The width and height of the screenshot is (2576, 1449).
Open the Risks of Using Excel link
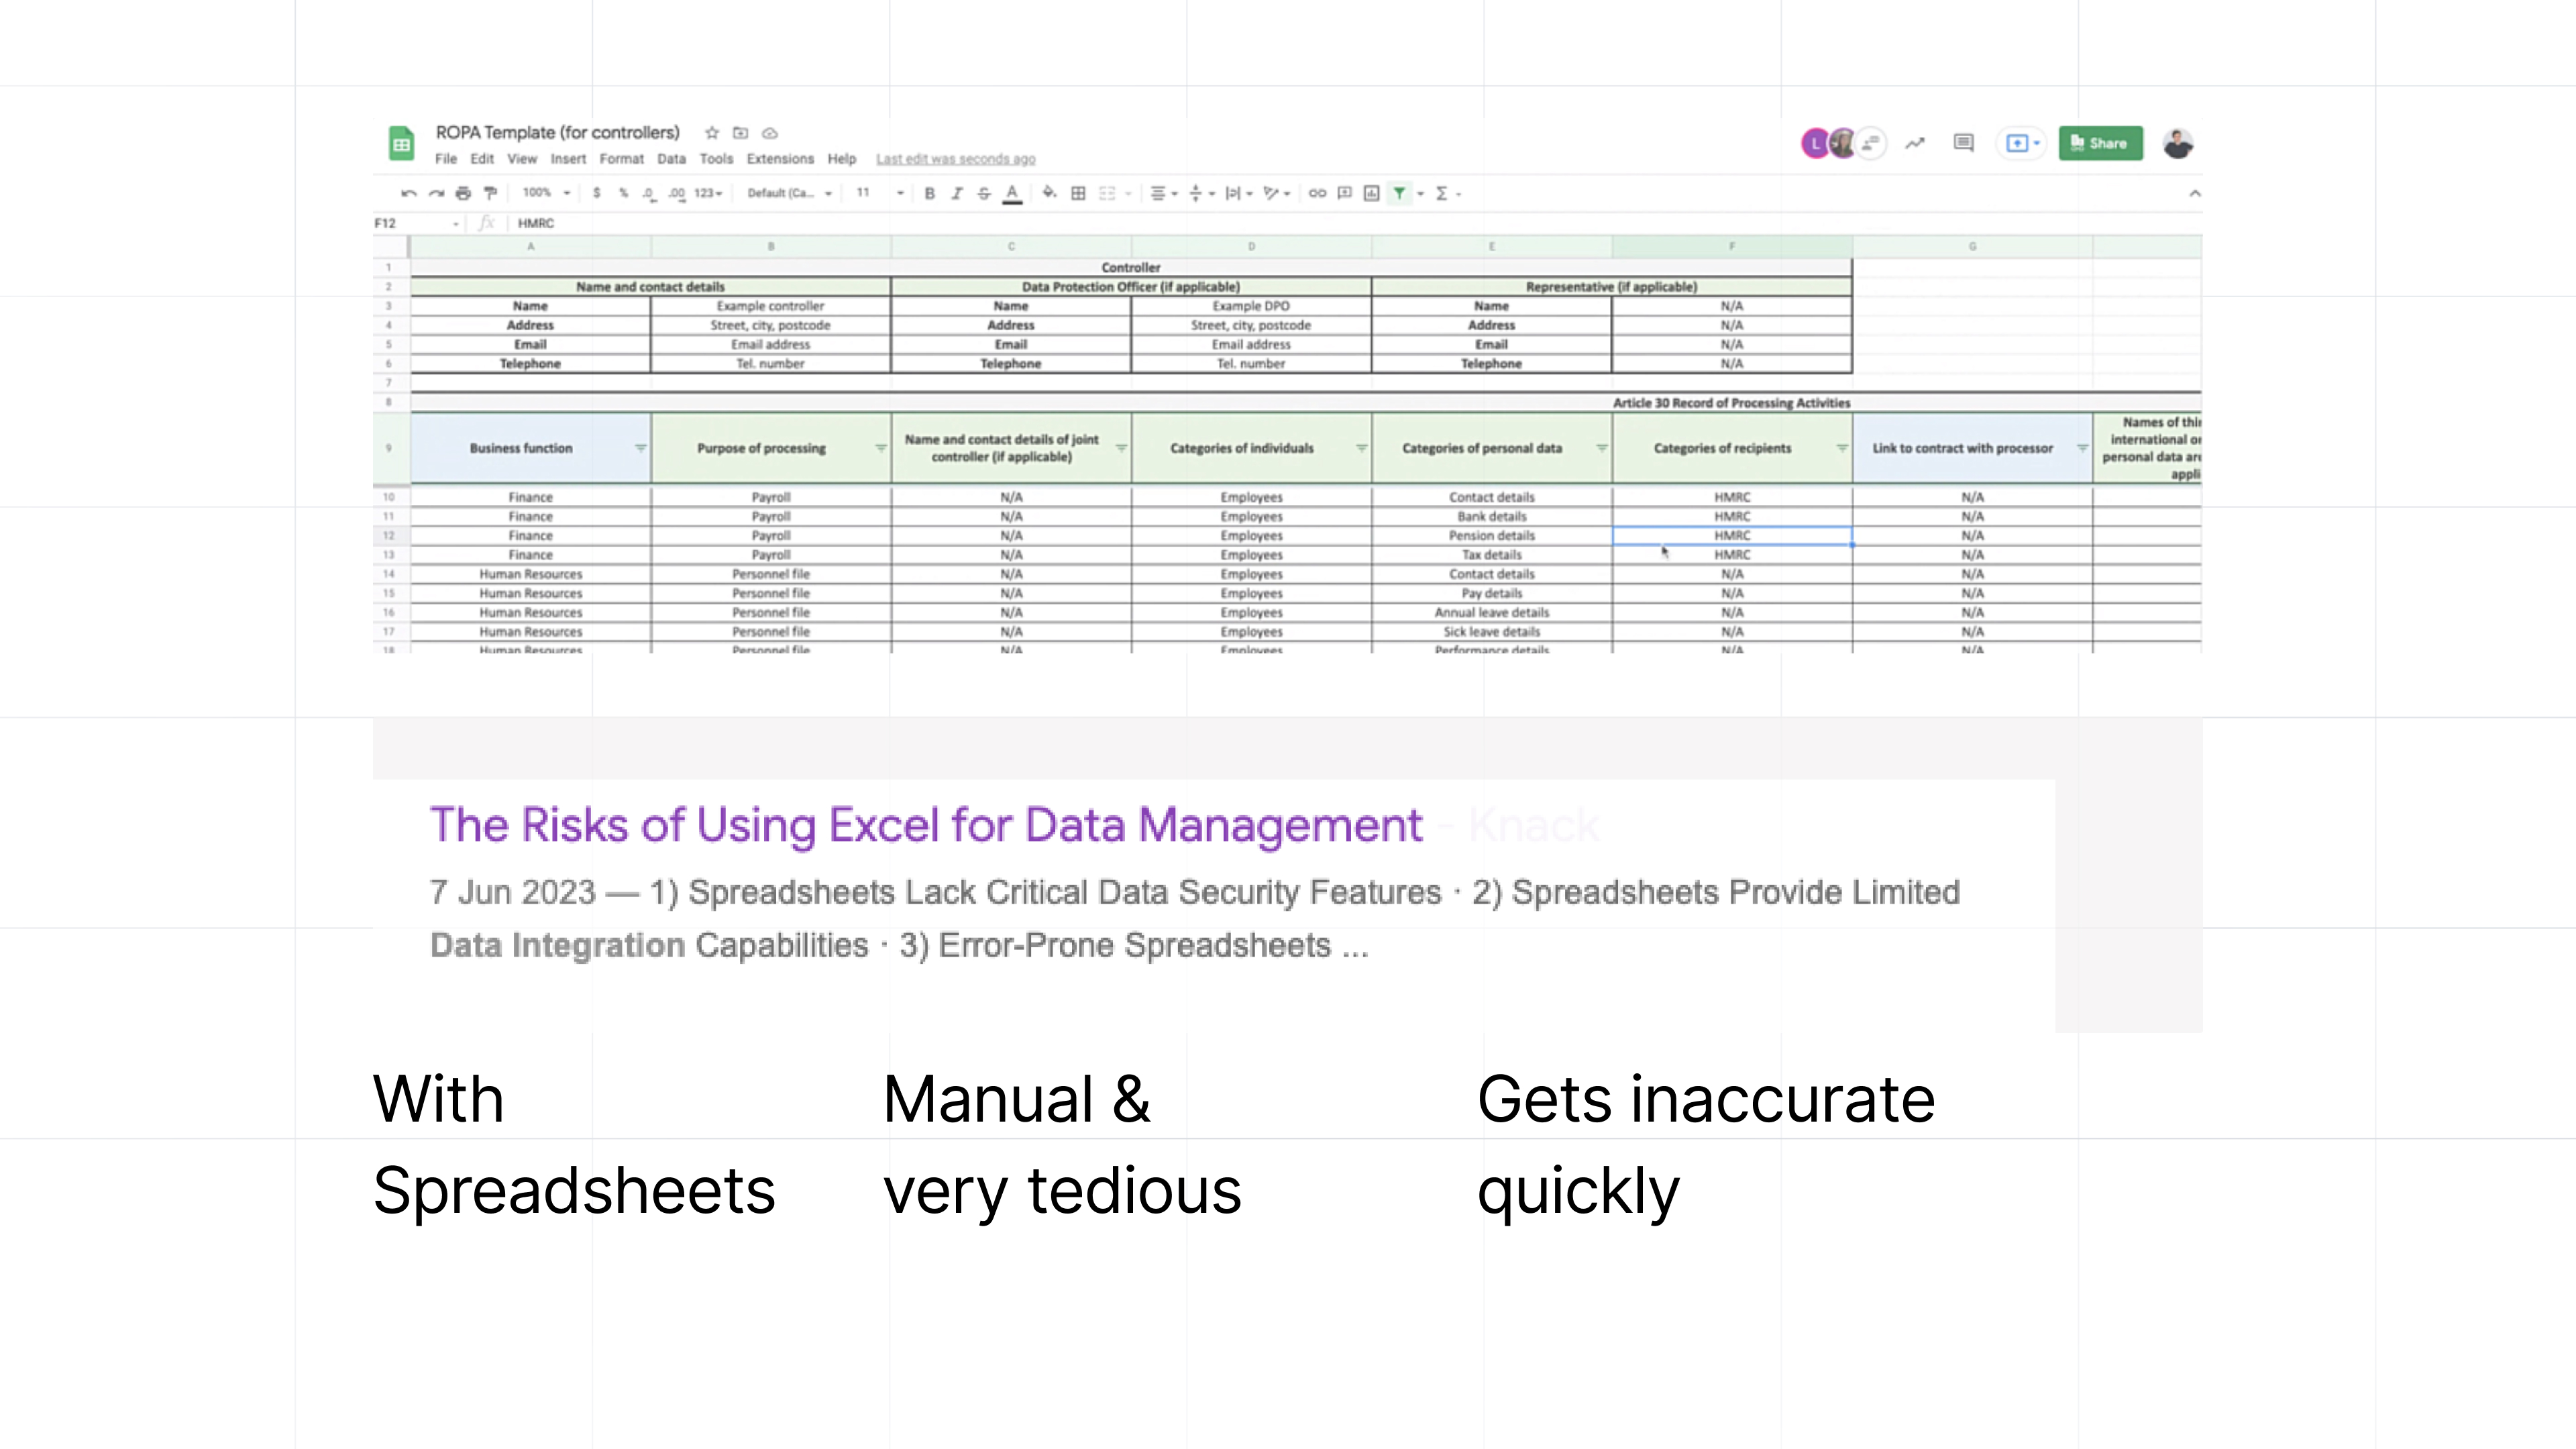tap(925, 825)
